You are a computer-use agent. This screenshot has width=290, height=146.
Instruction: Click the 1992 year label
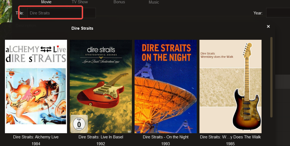101,144
